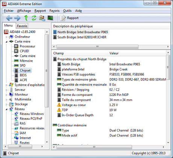The height and width of the screenshot is (158, 173).
Task: Click the Réseau network icon
Action: 11,109
